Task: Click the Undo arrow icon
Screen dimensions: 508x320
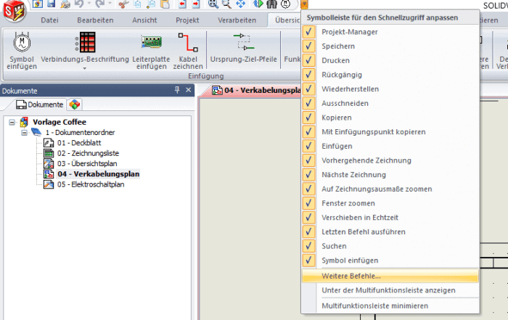Action: pos(78,4)
